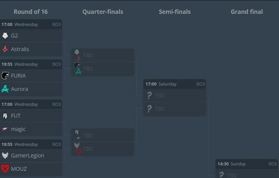Click the first semi-final question mark icon

coord(149,95)
